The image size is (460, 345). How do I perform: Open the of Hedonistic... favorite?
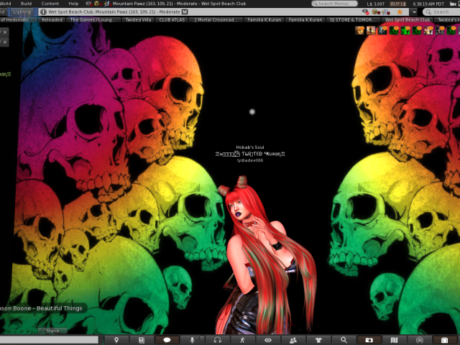pos(18,19)
